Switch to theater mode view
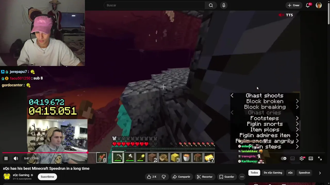This screenshot has height=185, width=330. tap(311, 159)
